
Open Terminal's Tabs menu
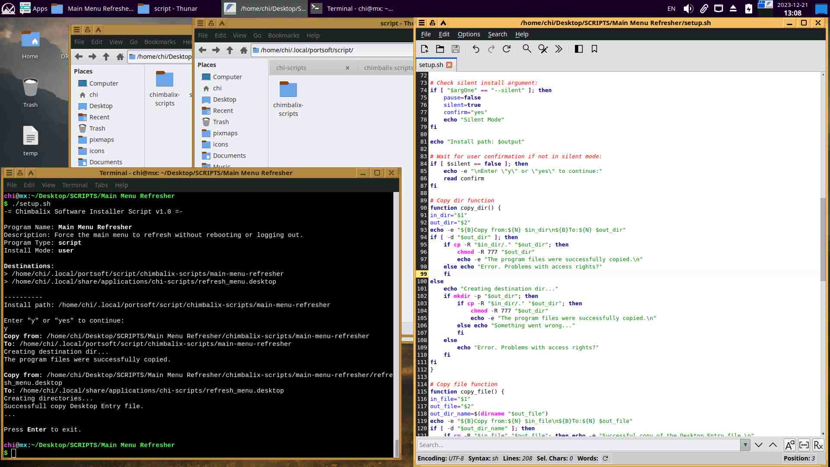(101, 185)
